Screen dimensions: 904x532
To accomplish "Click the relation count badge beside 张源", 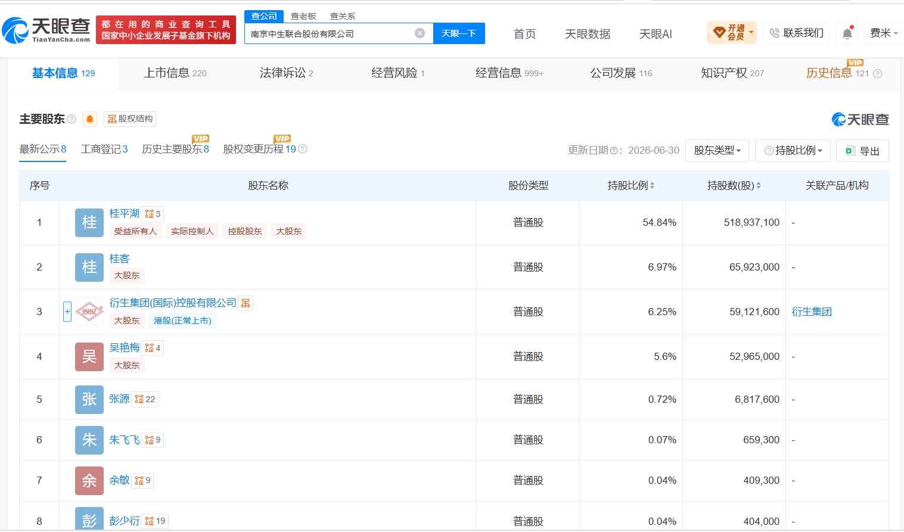I will coord(145,399).
